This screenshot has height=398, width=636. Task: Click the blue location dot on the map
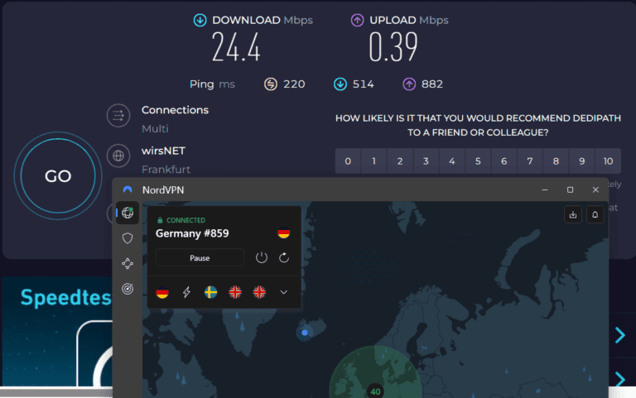[x=305, y=333]
